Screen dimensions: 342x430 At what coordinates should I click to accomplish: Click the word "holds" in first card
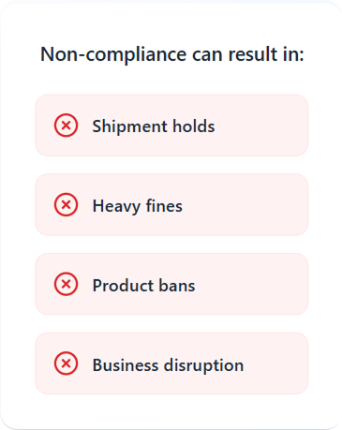coord(194,126)
